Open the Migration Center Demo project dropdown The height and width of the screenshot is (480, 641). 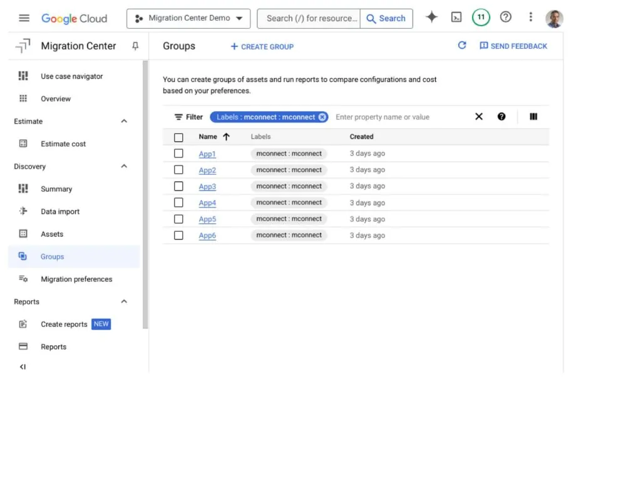pyautogui.click(x=188, y=18)
